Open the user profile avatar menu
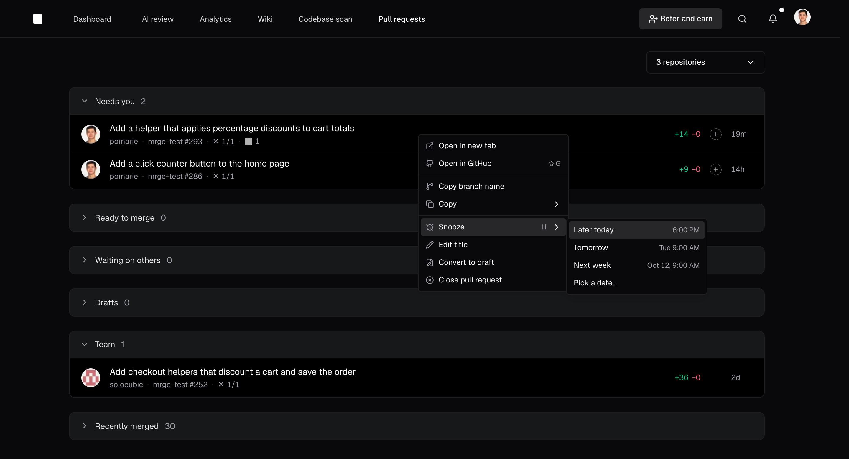The image size is (849, 459). tap(802, 17)
